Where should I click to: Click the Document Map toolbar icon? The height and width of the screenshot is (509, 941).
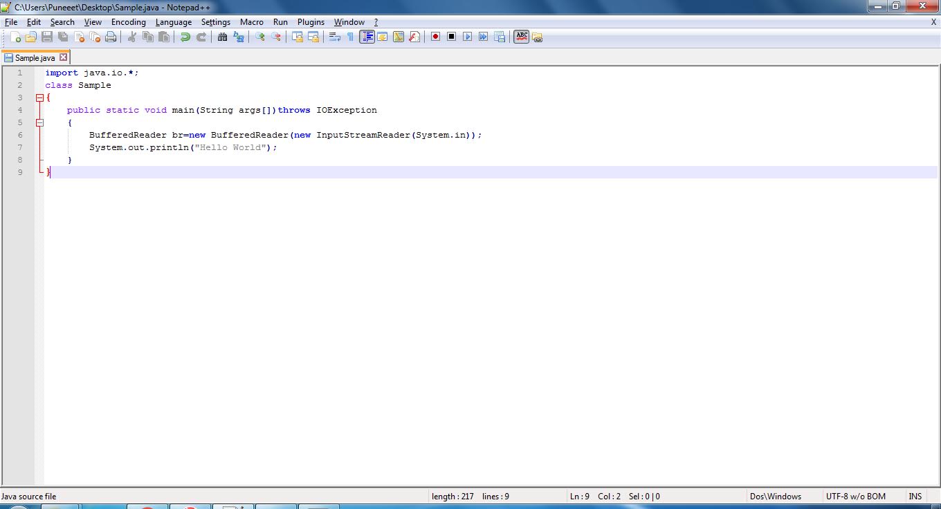pyautogui.click(x=398, y=37)
